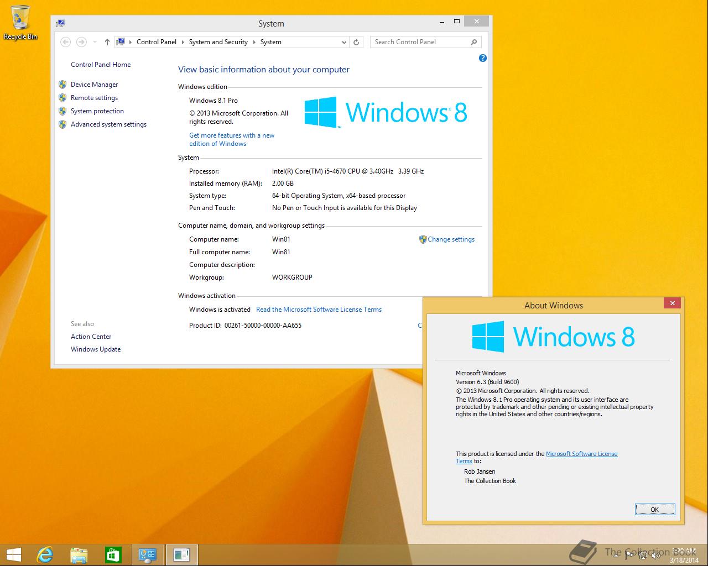
Task: Expand address bar history dropdown
Action: pyautogui.click(x=344, y=42)
